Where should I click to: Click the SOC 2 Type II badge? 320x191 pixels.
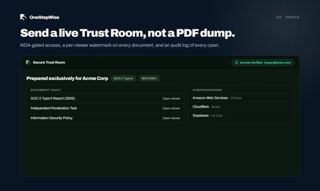tap(123, 78)
